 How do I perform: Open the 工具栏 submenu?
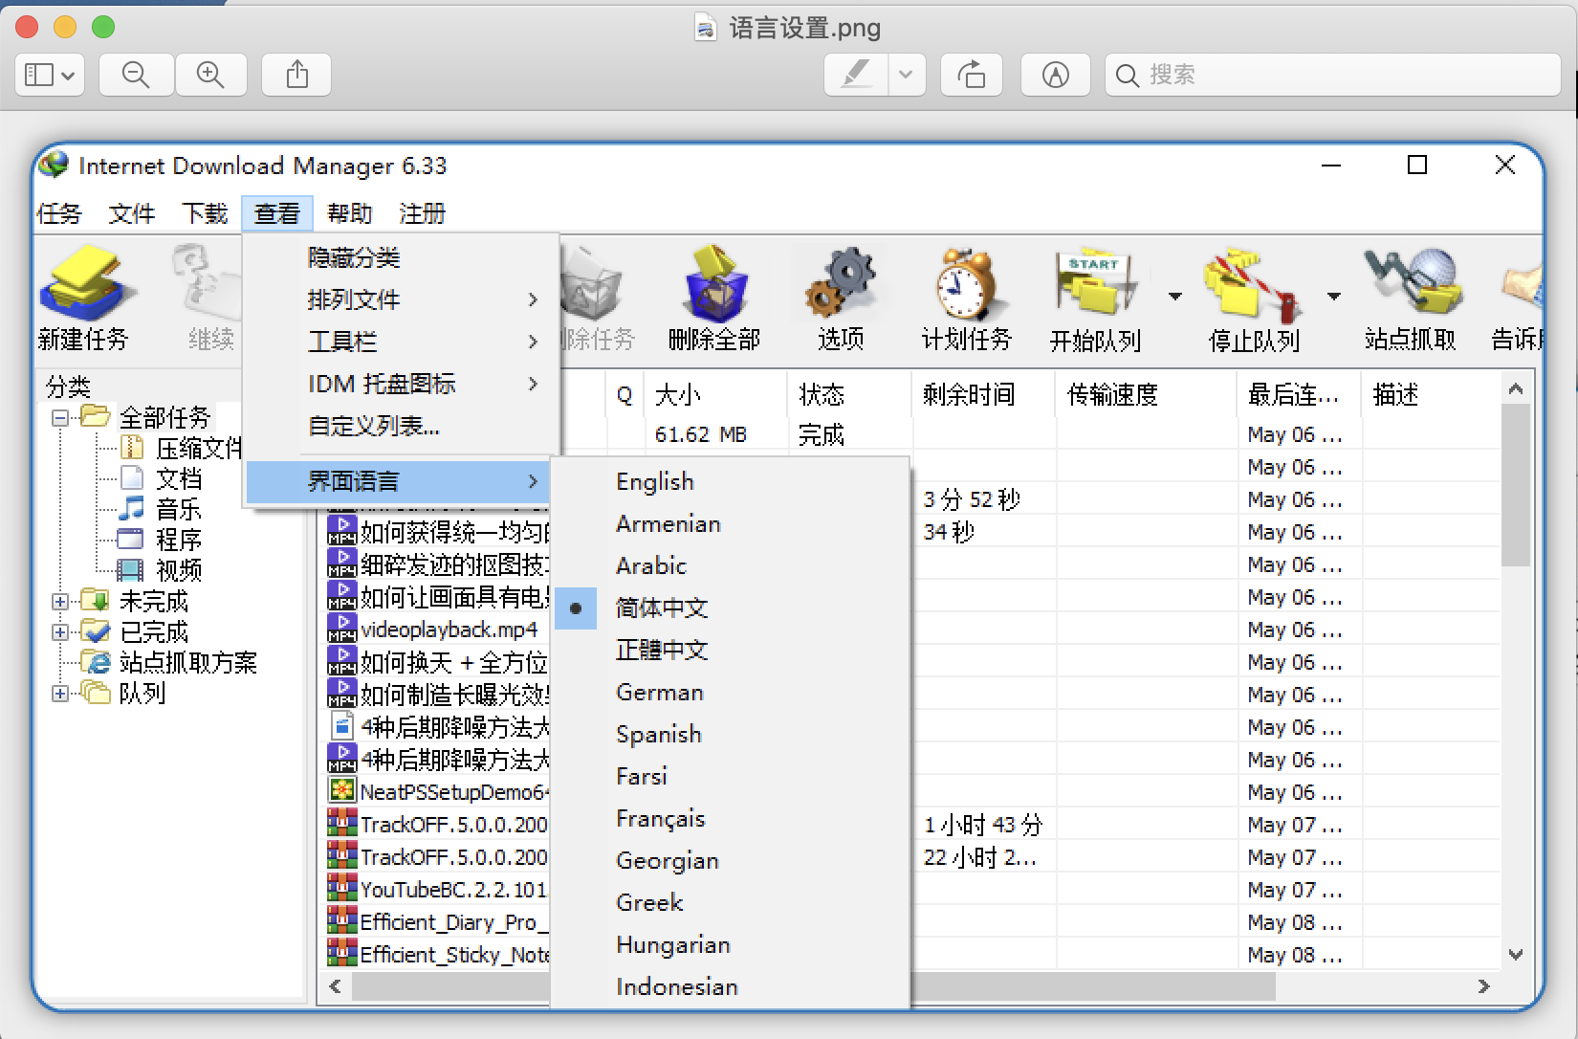[x=402, y=342]
